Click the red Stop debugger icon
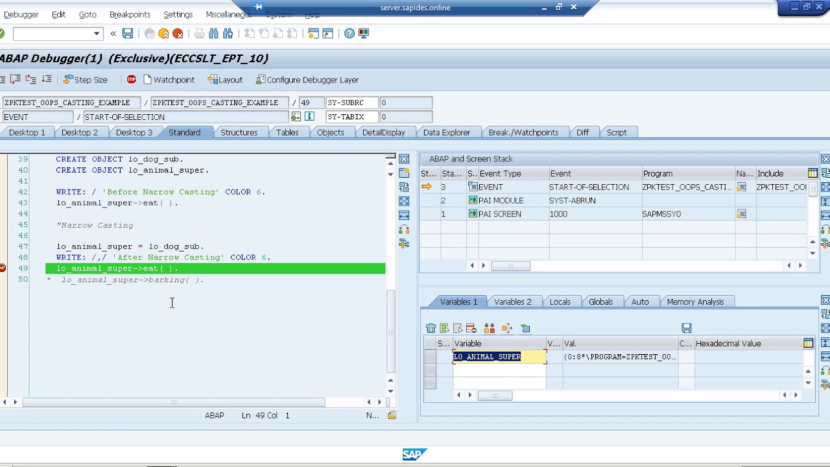Image resolution: width=830 pixels, height=467 pixels. point(132,79)
